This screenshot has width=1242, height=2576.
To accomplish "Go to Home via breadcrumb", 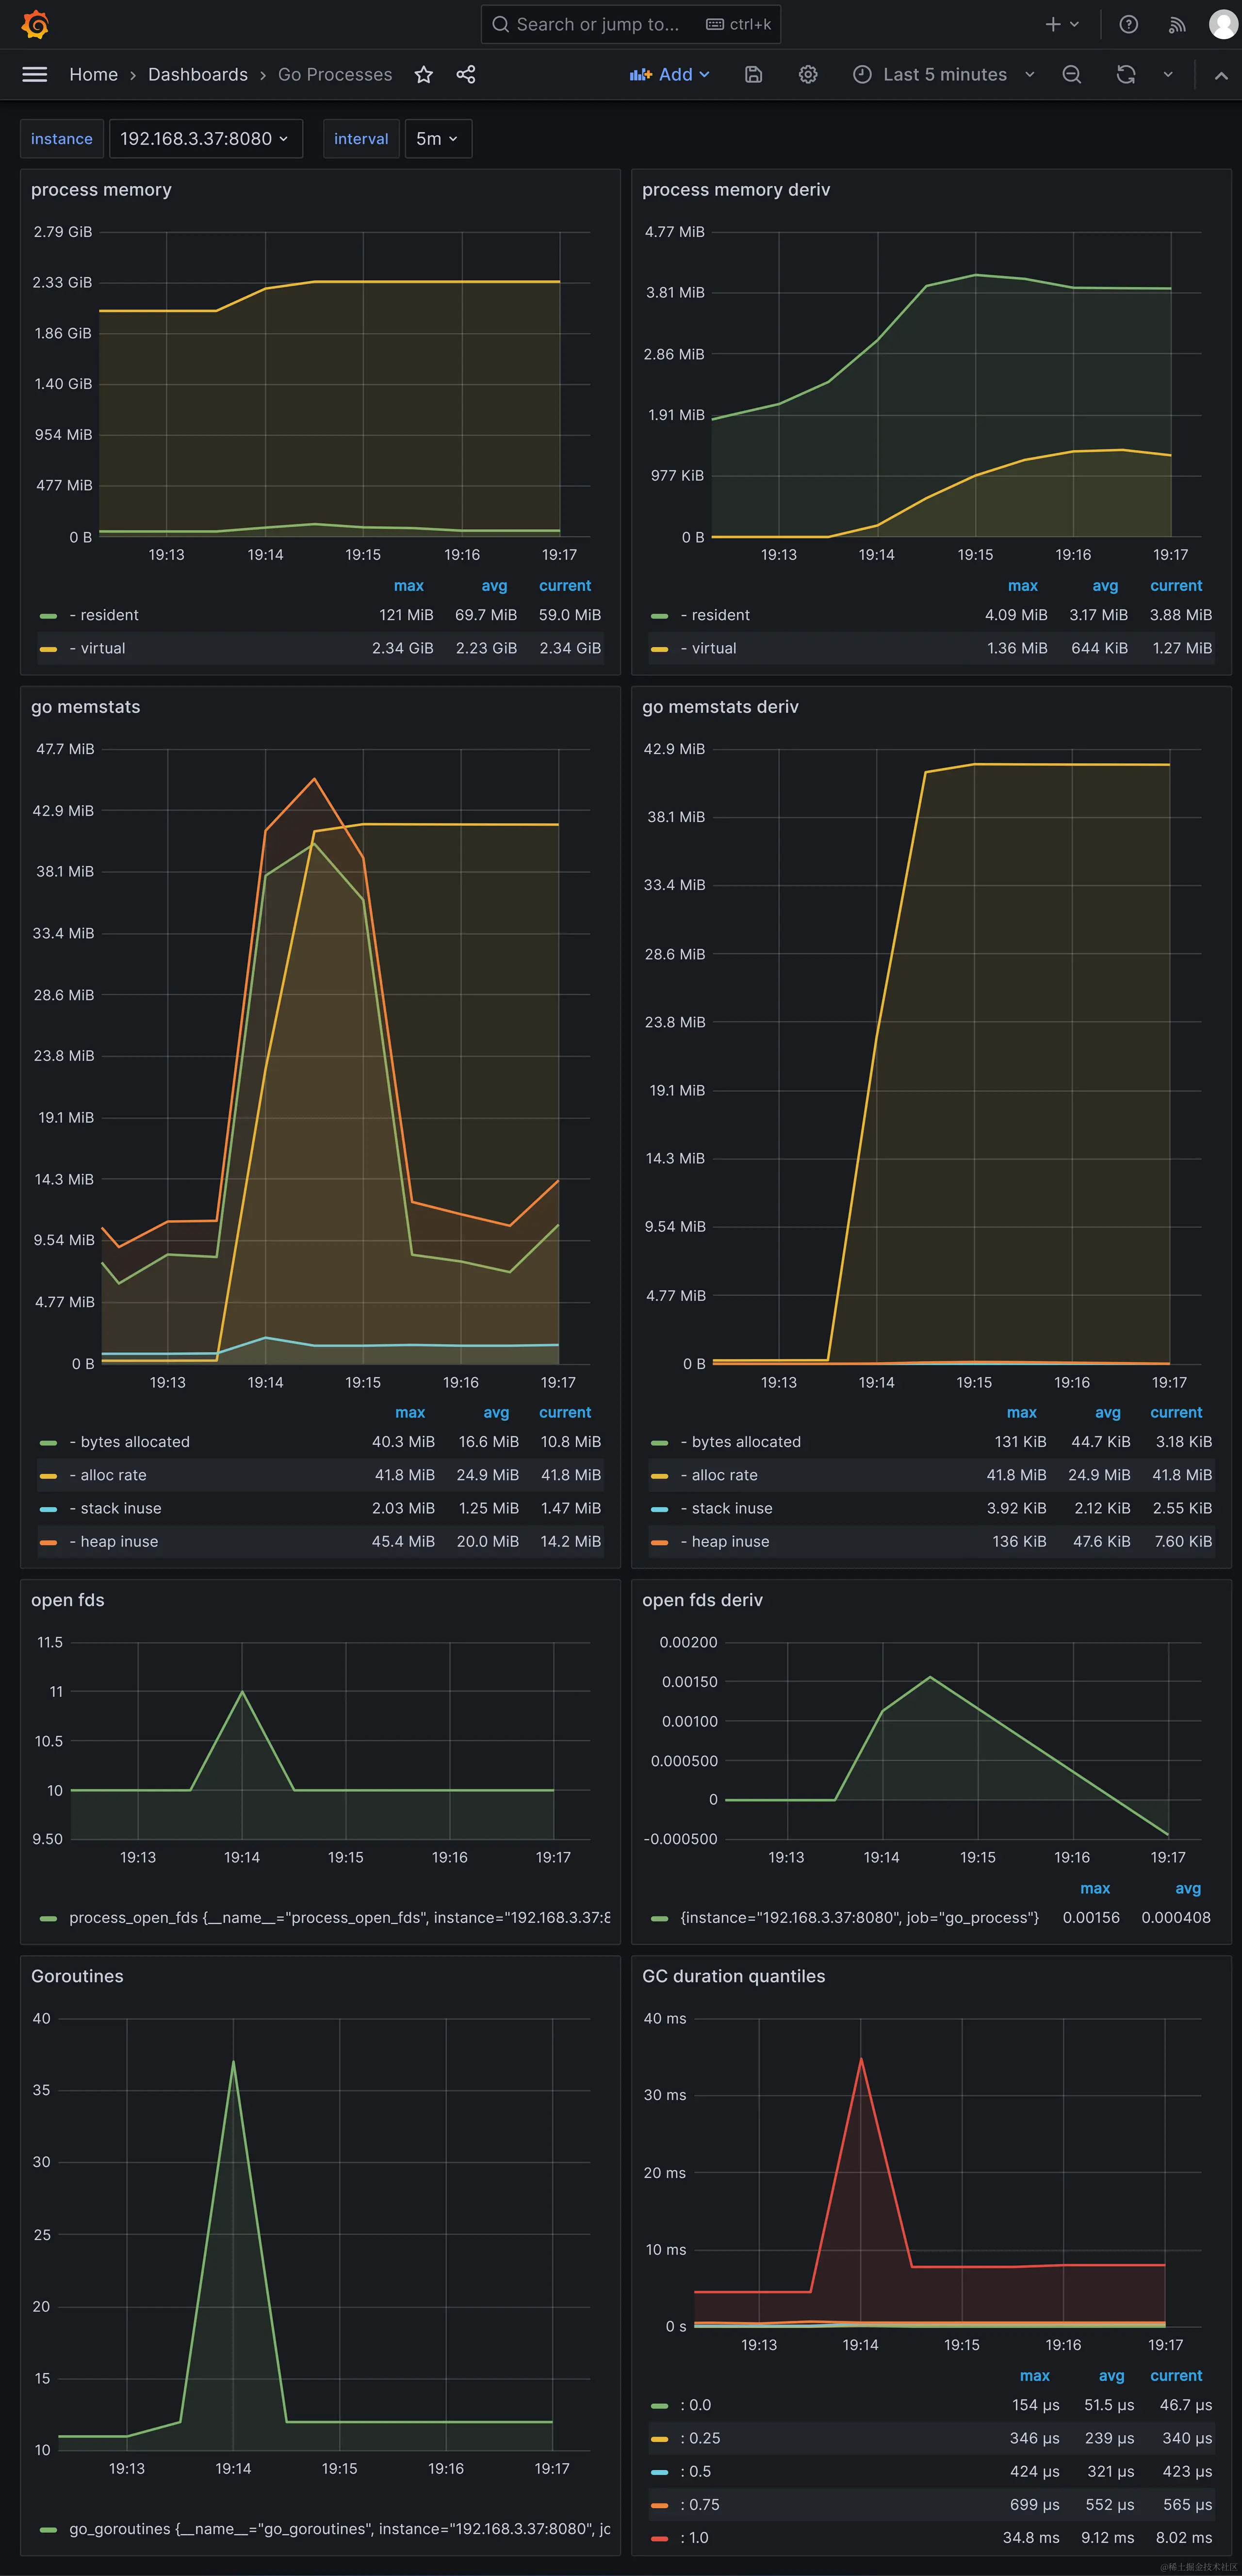I will [x=93, y=74].
